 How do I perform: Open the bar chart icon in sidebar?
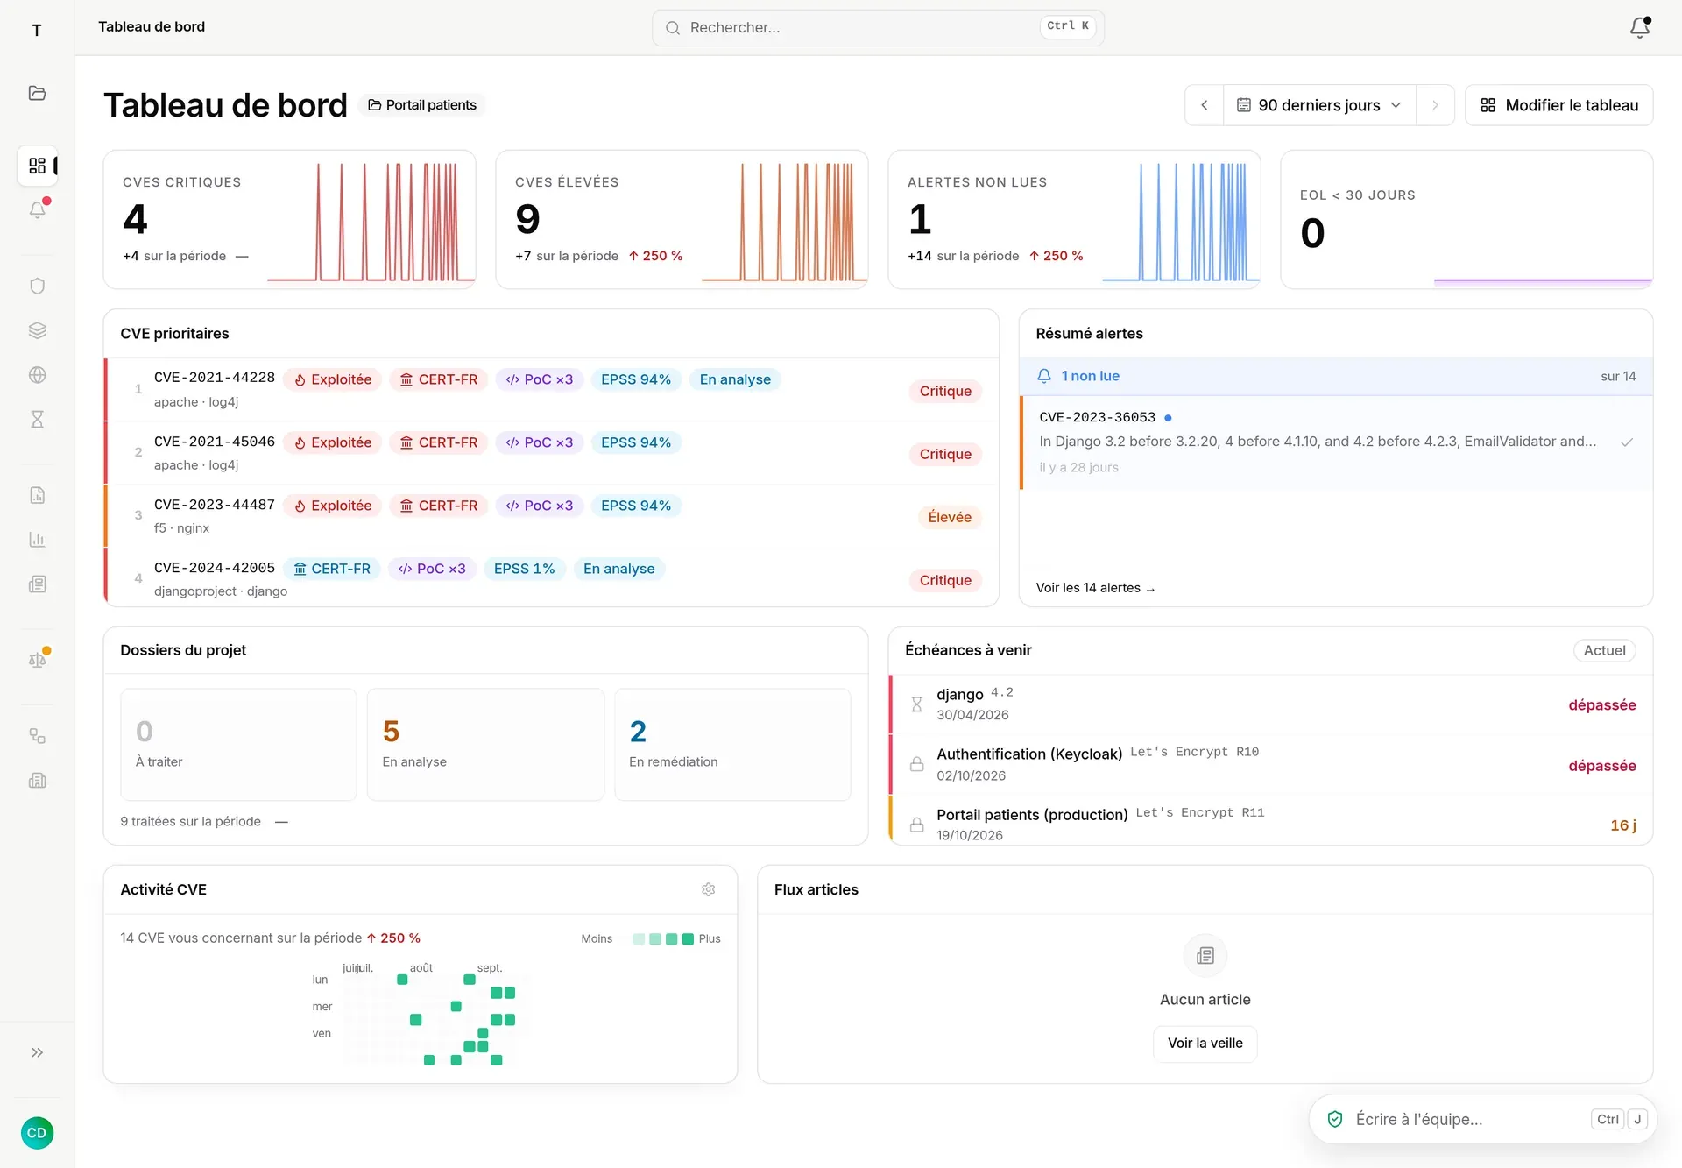click(37, 540)
